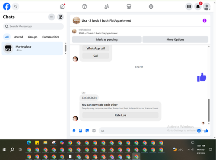Viewport: 216px width, 160px height.
Task: Click the conversation title Lisa · 2 beds 1 bath
Action: (x=106, y=21)
